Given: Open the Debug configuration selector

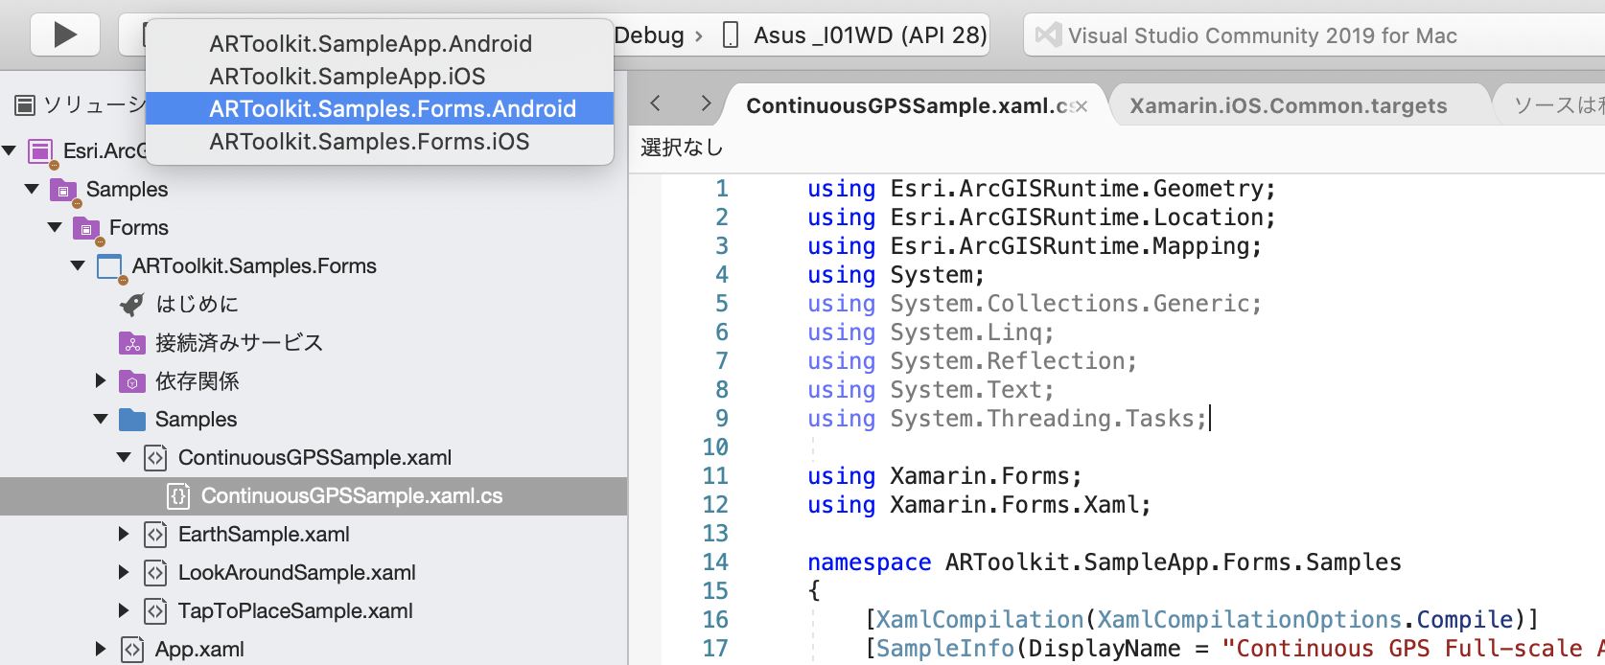Looking at the screenshot, I should point(649,35).
